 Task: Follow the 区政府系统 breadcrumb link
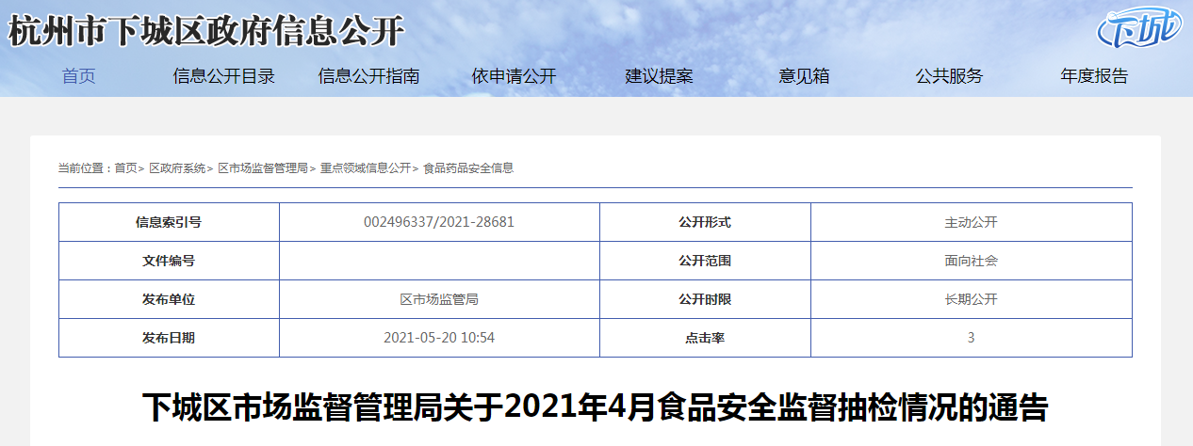177,168
